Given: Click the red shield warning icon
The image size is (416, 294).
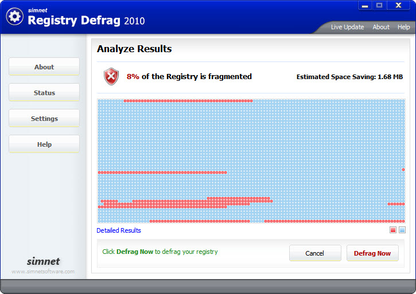Looking at the screenshot, I should [111, 76].
